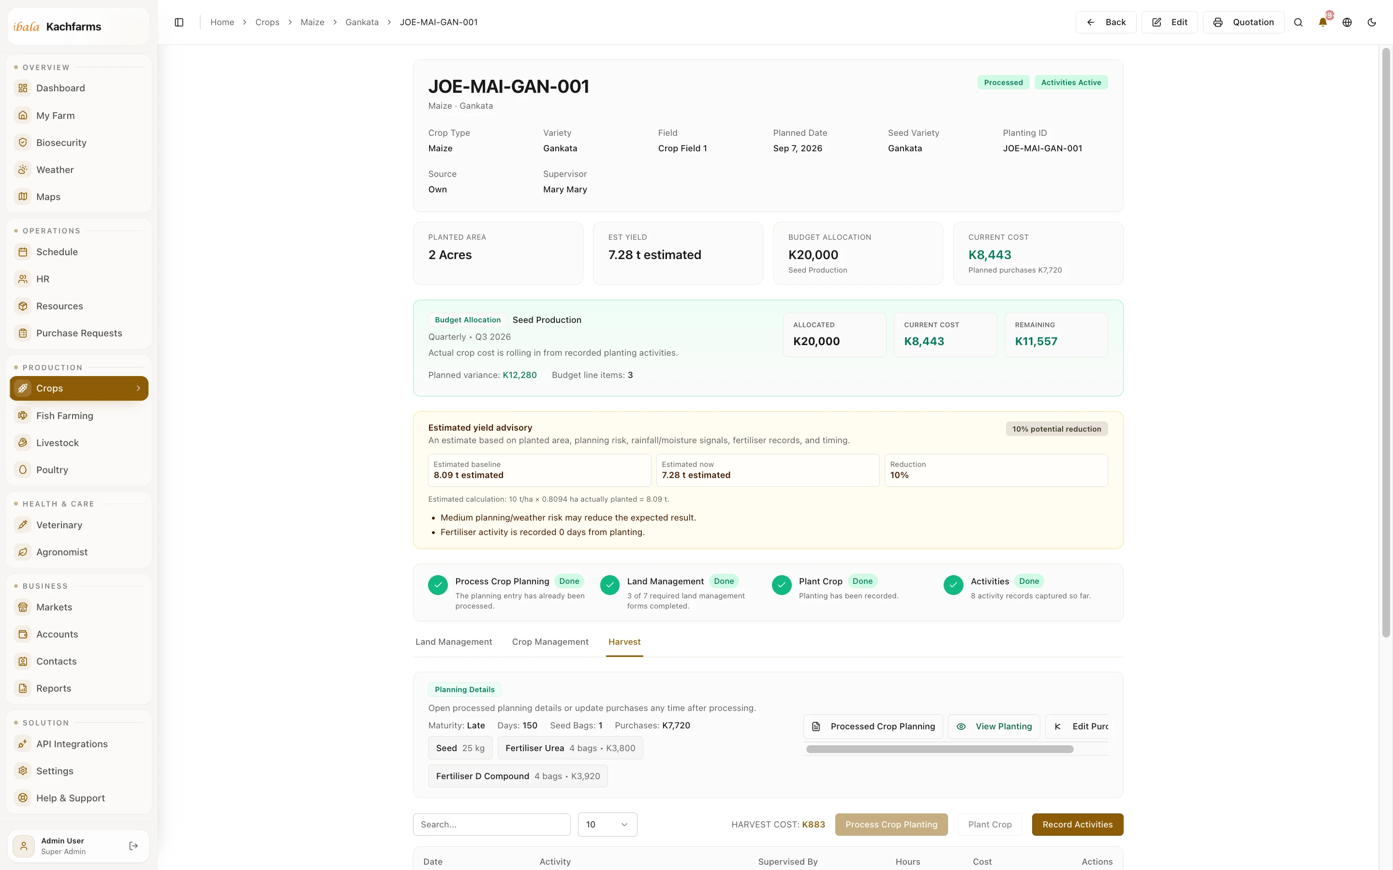Screen dimensions: 1393x870
Task: Open Biosecurity shield item
Action: (79, 142)
